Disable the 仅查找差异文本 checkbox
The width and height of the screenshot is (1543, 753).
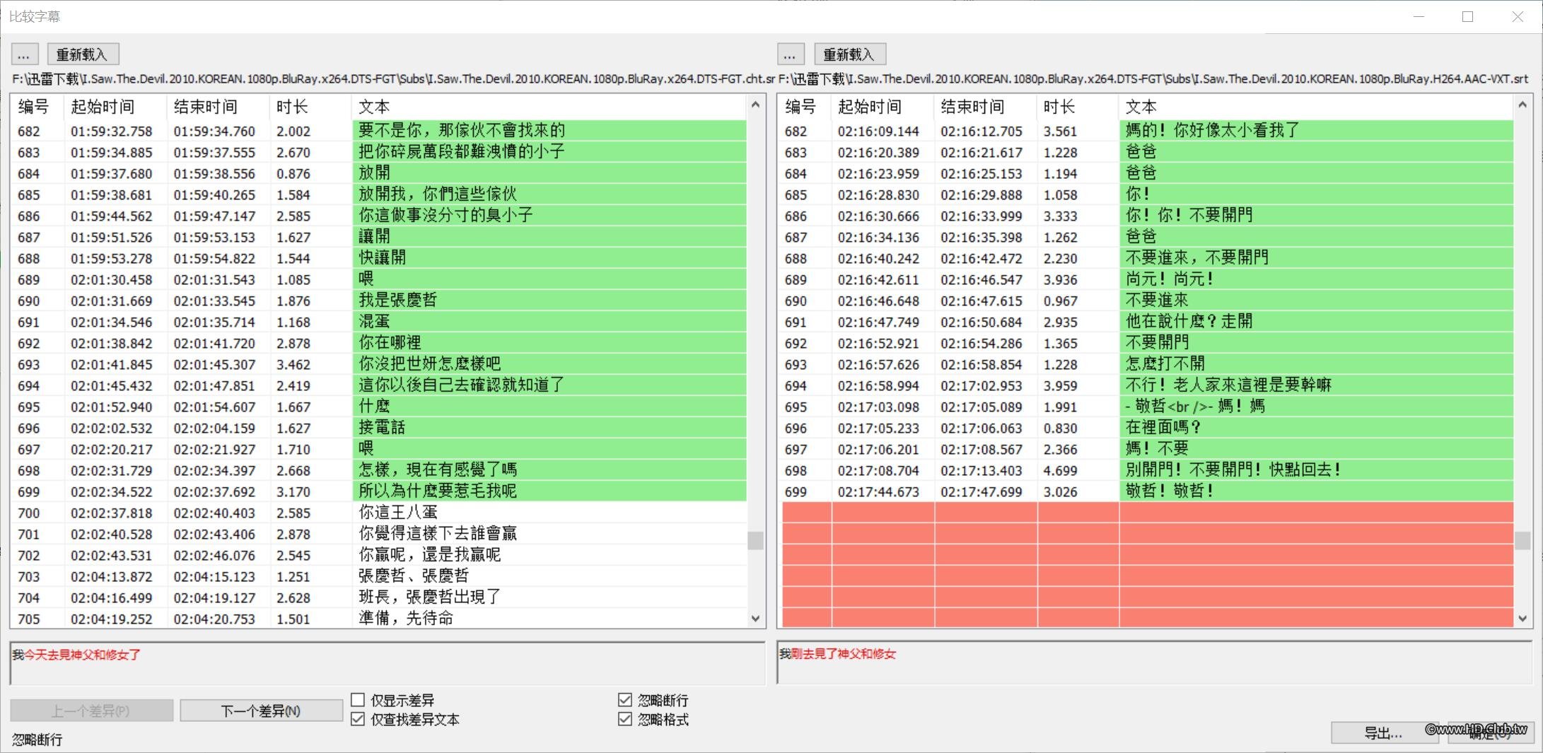click(358, 718)
